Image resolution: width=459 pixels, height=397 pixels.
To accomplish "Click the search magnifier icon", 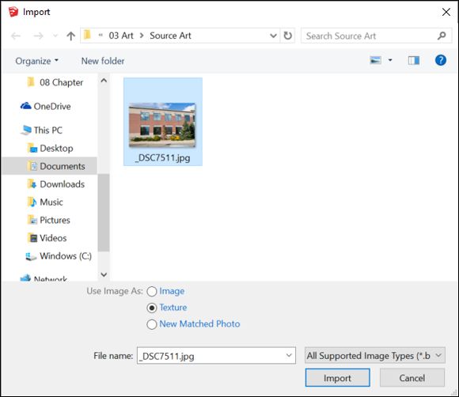I will click(x=442, y=36).
